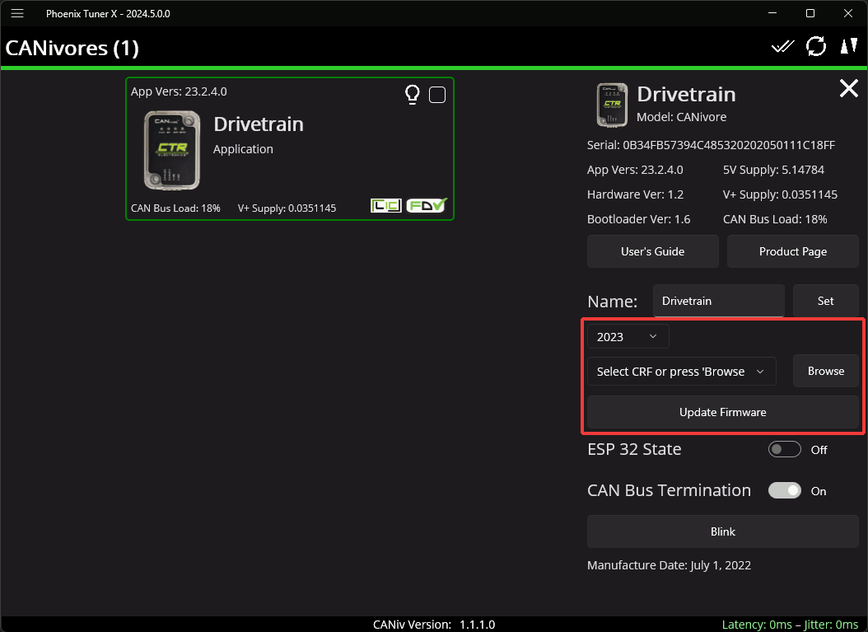Click the CANivore thumbnail in details panel

coord(612,105)
